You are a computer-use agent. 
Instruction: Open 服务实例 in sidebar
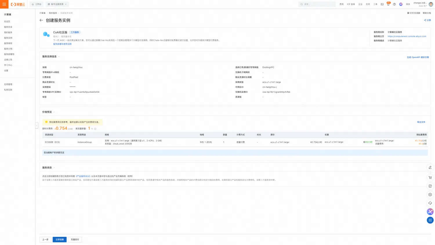pos(8,38)
